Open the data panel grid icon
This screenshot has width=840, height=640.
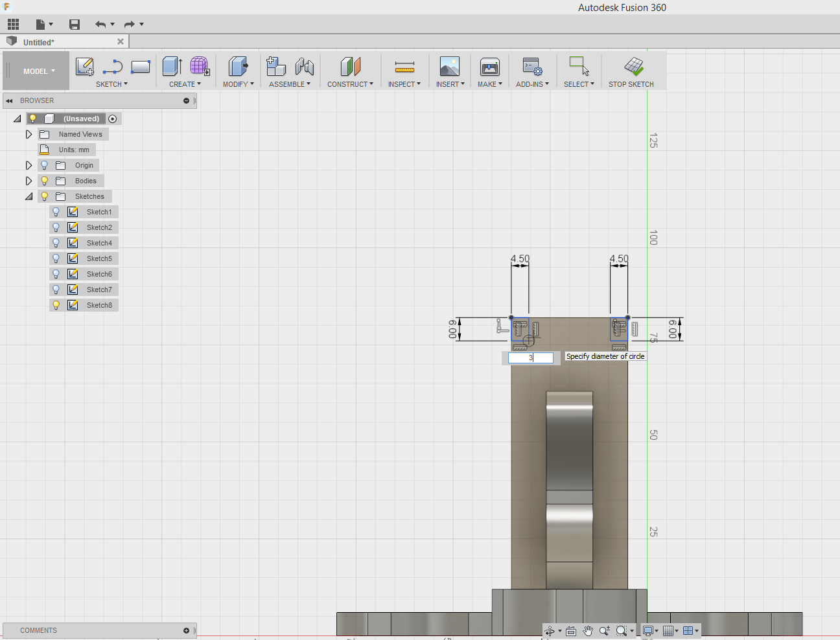[x=14, y=25]
